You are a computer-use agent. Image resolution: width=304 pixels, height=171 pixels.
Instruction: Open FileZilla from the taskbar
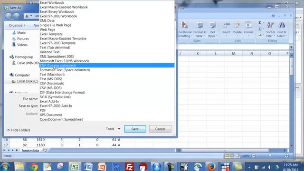click(x=129, y=167)
